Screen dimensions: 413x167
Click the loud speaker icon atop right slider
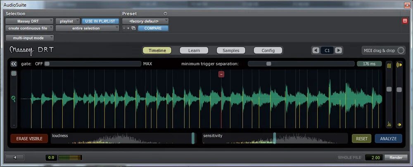pos(399,65)
